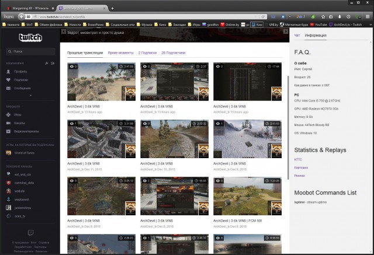Screen dimensions: 374x255
Task: Open the 17:44 broadcast thumbnail
Action: [x=247, y=82]
